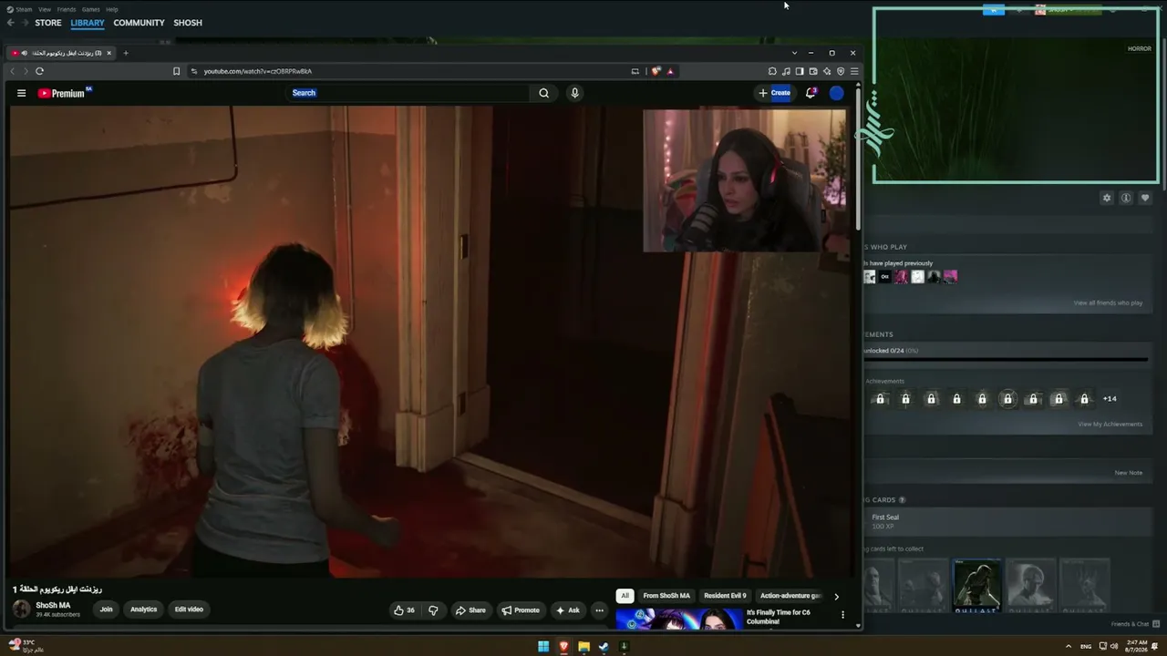Reload the YouTube page in the browser
The width and height of the screenshot is (1167, 656).
39,71
